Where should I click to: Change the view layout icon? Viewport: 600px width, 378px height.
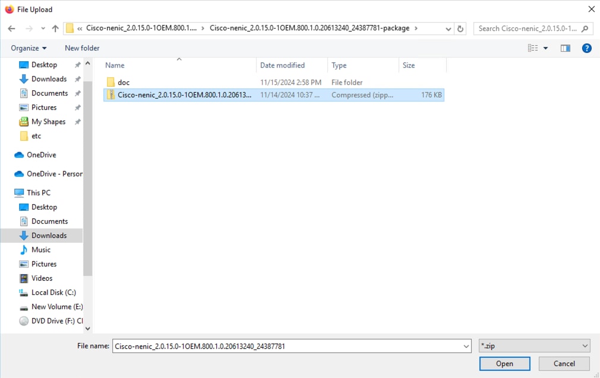[x=533, y=48]
